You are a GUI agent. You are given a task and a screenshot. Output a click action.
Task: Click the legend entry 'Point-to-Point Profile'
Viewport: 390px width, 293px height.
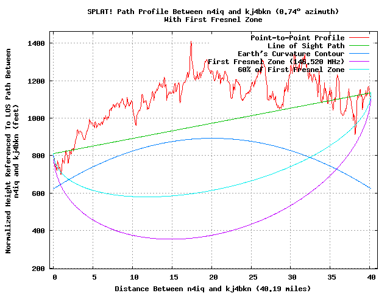[297, 38]
